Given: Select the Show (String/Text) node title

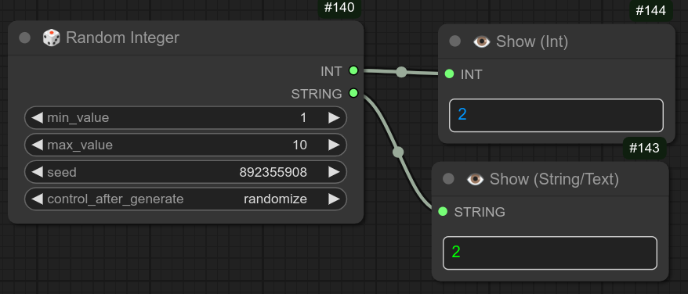Looking at the screenshot, I should pos(554,179).
